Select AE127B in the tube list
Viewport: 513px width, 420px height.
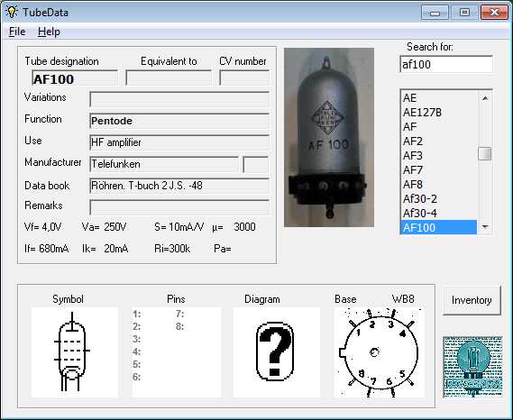point(438,112)
